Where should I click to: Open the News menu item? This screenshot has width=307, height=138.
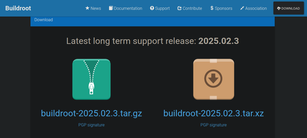tap(93, 9)
